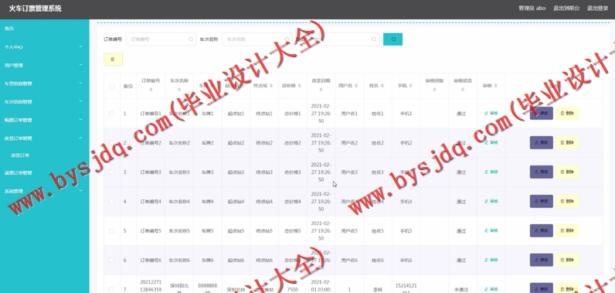615x293 pixels.
Task: Click 管理员 abo account label
Action: tap(532, 8)
